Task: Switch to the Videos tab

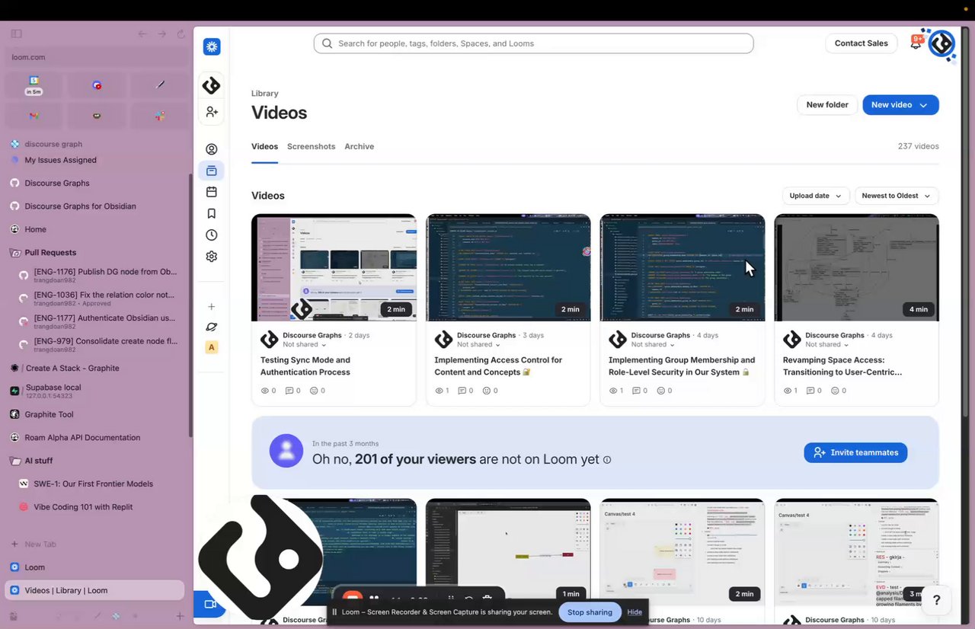Action: [264, 146]
